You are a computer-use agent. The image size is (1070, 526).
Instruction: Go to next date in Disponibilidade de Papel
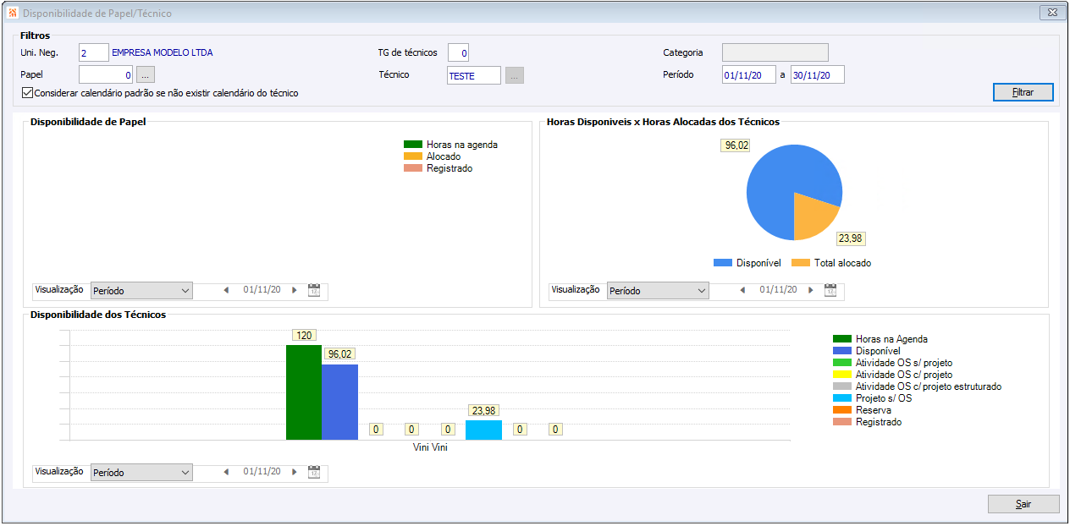295,291
